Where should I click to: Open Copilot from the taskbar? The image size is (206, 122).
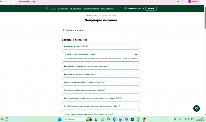[x=108, y=119]
